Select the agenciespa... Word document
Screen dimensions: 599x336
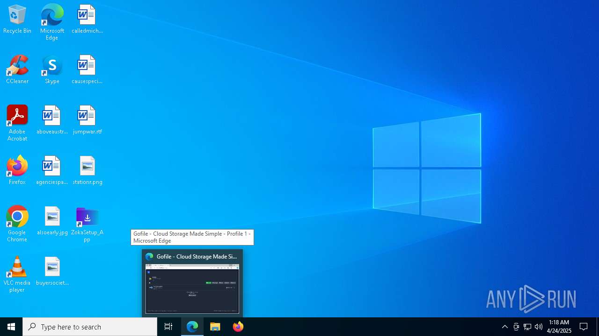pyautogui.click(x=52, y=171)
